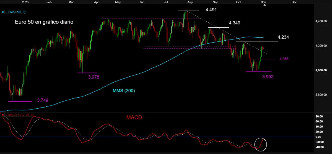Image resolution: width=332 pixels, height=154 pixels.
Task: Select Jun on the time axis
Action: 142,2
